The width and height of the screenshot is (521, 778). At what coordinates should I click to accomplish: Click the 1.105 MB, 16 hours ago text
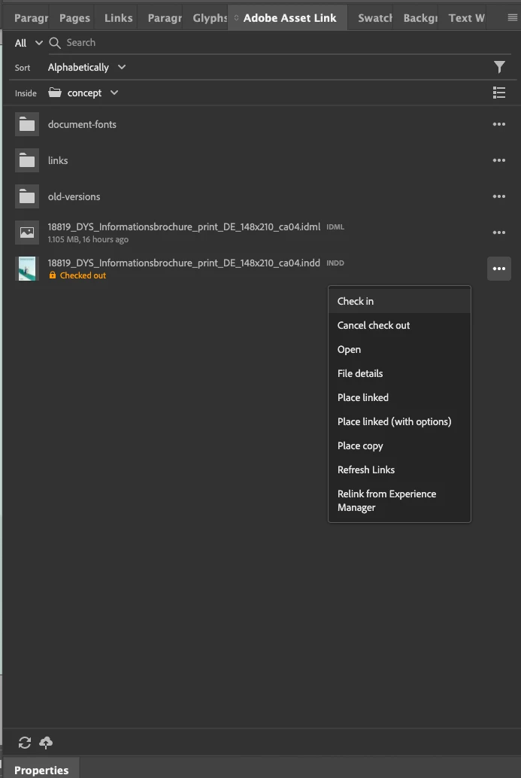coord(88,240)
